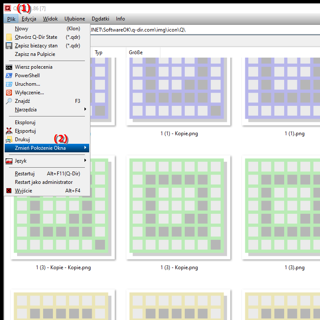This screenshot has height=320, width=320.
Task: Click the icon next to Eksportuj
Action: point(9,131)
